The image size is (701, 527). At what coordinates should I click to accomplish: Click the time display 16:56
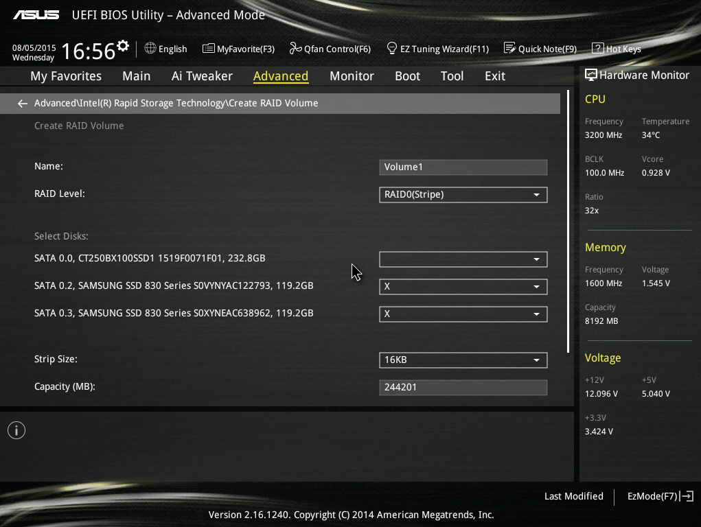click(x=89, y=51)
